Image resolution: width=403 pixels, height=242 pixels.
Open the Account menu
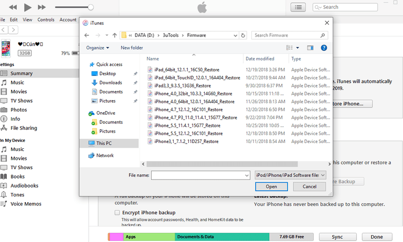[68, 20]
